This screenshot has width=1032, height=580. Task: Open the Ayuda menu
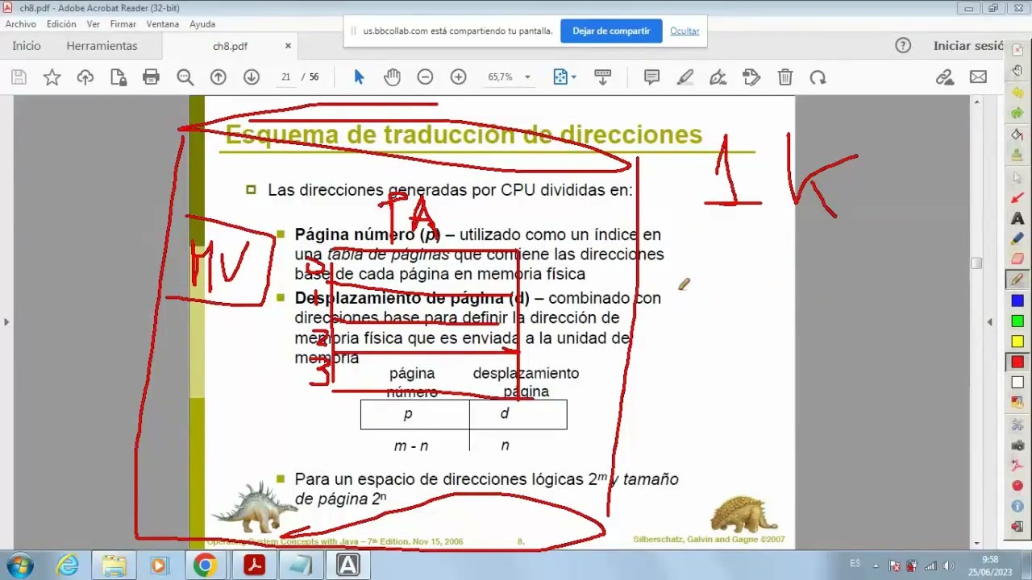pyautogui.click(x=202, y=24)
